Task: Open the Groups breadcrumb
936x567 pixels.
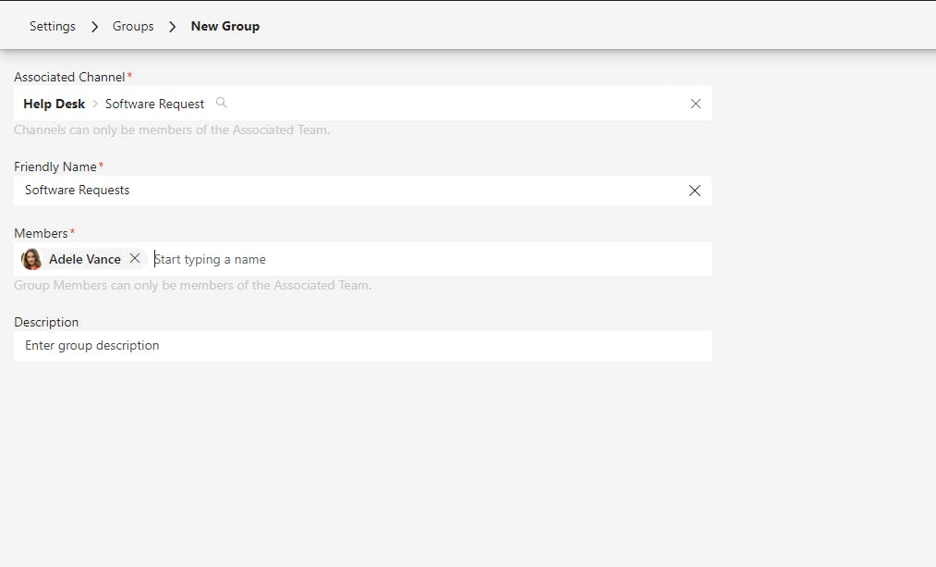Action: coord(133,26)
